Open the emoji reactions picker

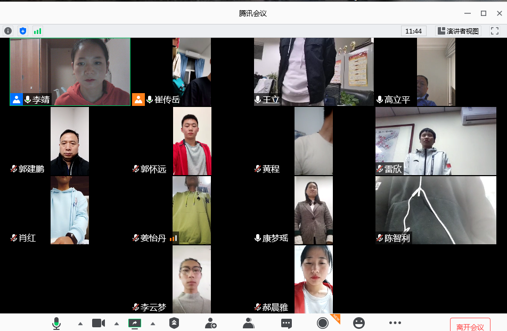click(359, 323)
